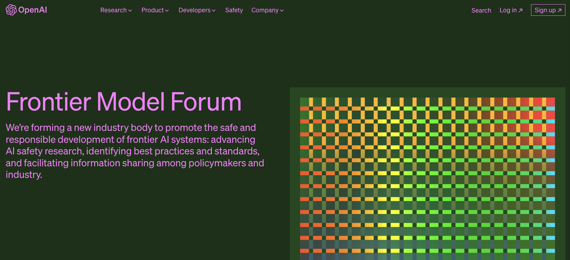This screenshot has width=570, height=260.
Task: Click the OpenAI logo icon
Action: (11, 10)
